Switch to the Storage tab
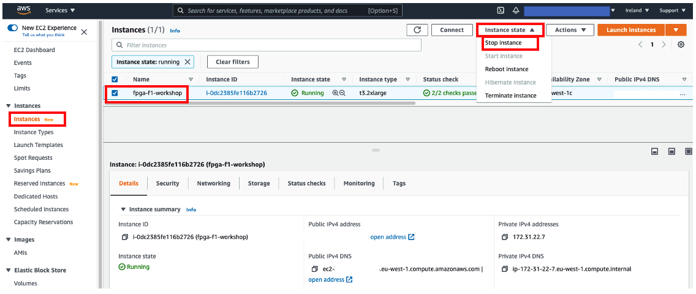 [259, 183]
